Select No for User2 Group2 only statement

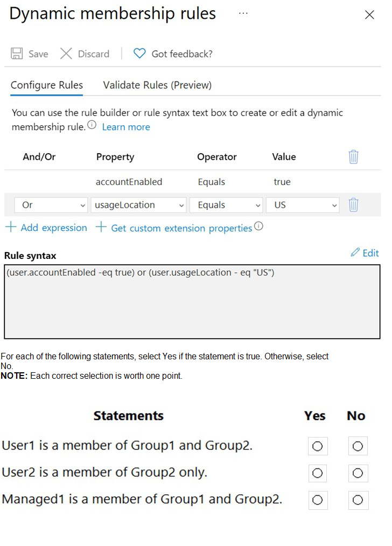358,473
